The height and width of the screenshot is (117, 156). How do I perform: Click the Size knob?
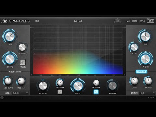10,36
